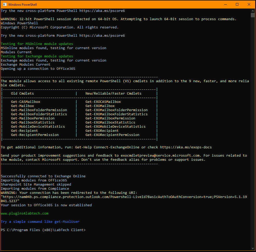The image size is (256, 252).
Task: Click the compliance.protection.outlook.com redirect URI
Action: [x=124, y=199]
